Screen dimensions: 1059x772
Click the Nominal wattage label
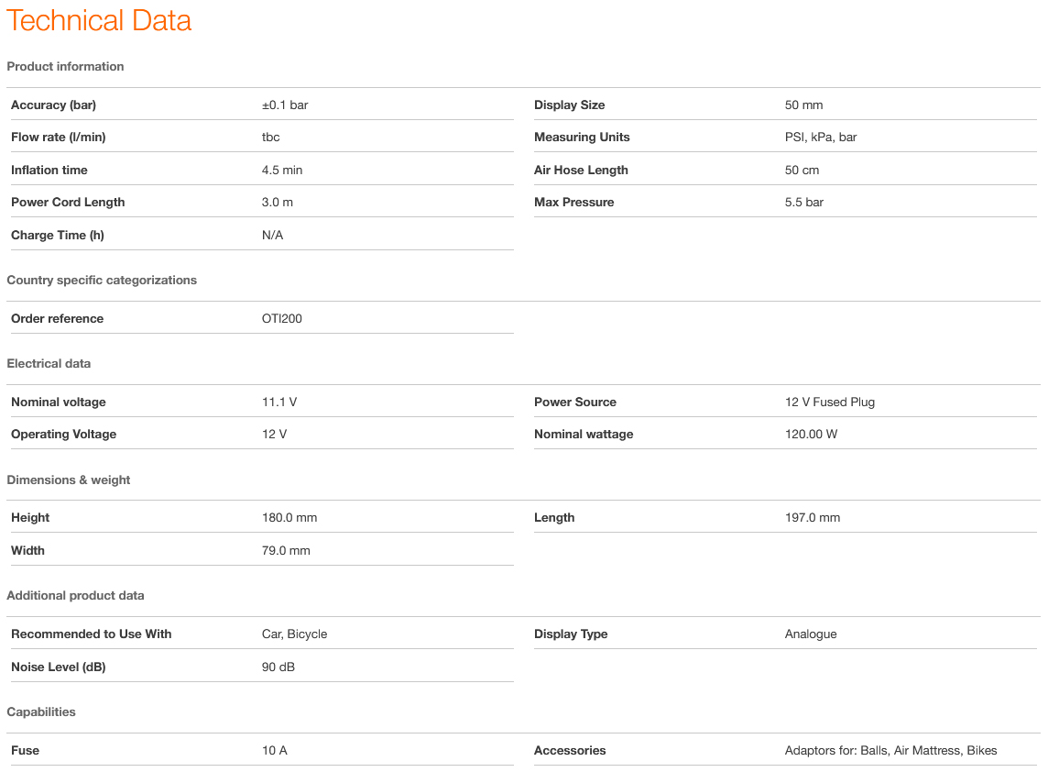584,435
